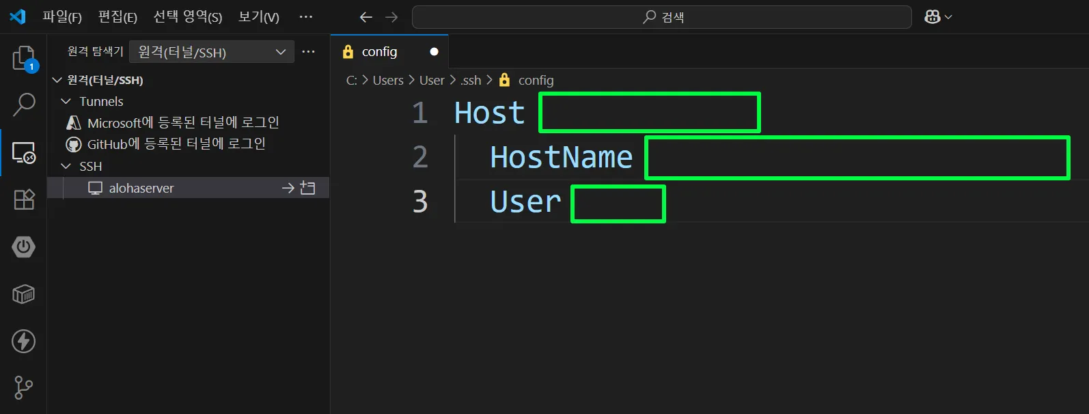Open the menu bar overflow ellipsis

click(x=306, y=17)
